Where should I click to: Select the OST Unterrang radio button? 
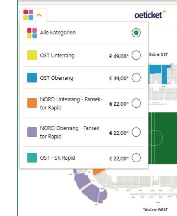click(x=136, y=56)
